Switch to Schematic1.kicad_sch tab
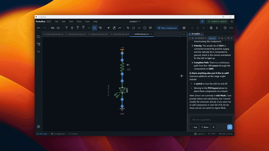Image resolution: width=269 pixels, height=151 pixels. (x=76, y=34)
